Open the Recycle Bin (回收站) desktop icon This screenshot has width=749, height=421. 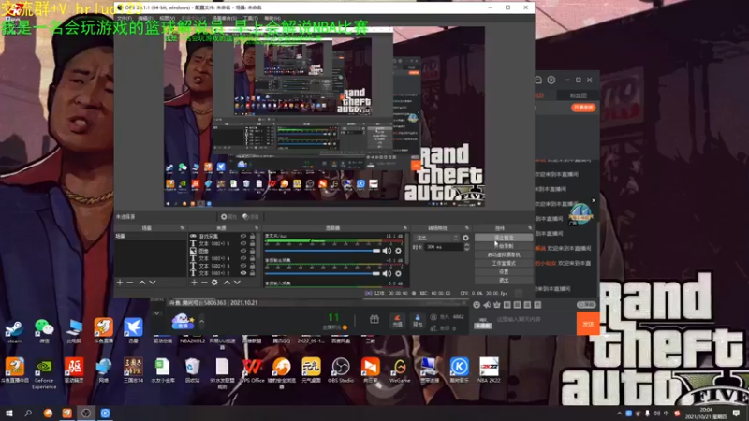point(193,370)
